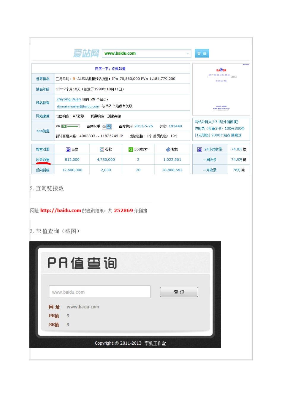282x399 pixels.
Task: Open the domainmaster@baidu.com email link
Action: point(78,106)
